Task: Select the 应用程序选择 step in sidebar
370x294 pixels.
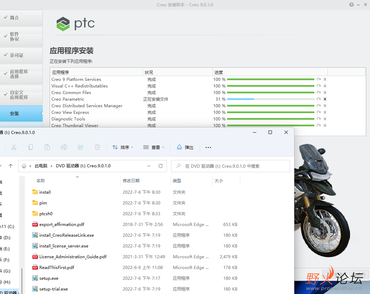Action: [x=21, y=74]
